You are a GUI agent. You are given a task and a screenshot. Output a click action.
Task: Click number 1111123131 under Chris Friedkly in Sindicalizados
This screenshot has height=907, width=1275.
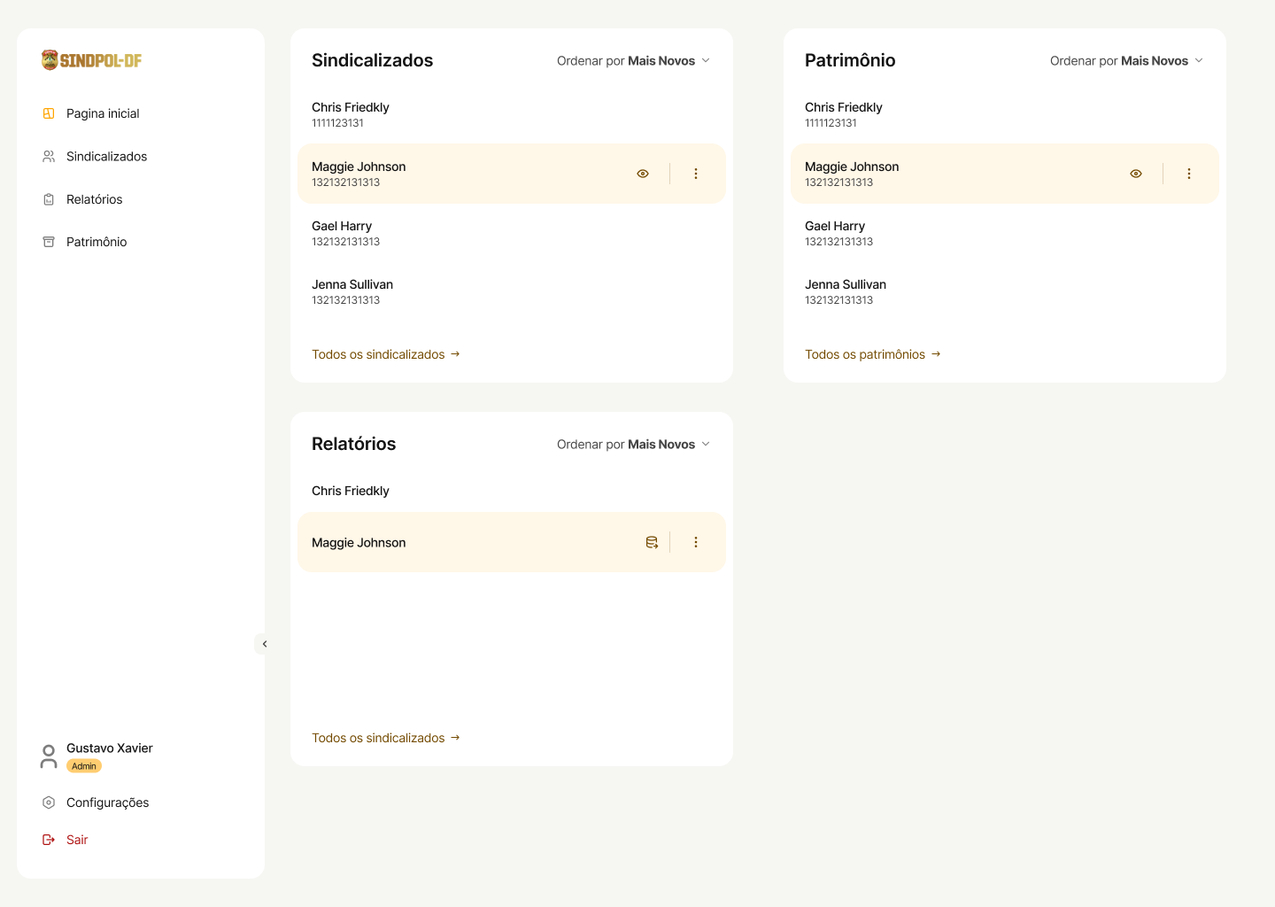[337, 123]
